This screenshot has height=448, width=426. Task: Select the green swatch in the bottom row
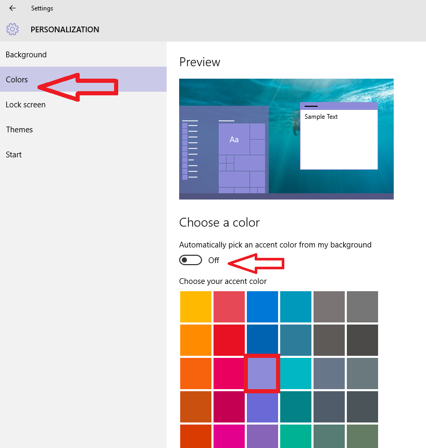362,438
